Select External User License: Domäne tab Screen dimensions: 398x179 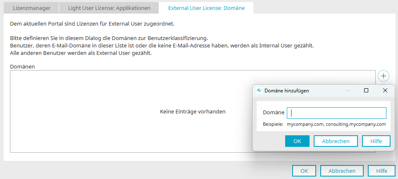tap(206, 8)
